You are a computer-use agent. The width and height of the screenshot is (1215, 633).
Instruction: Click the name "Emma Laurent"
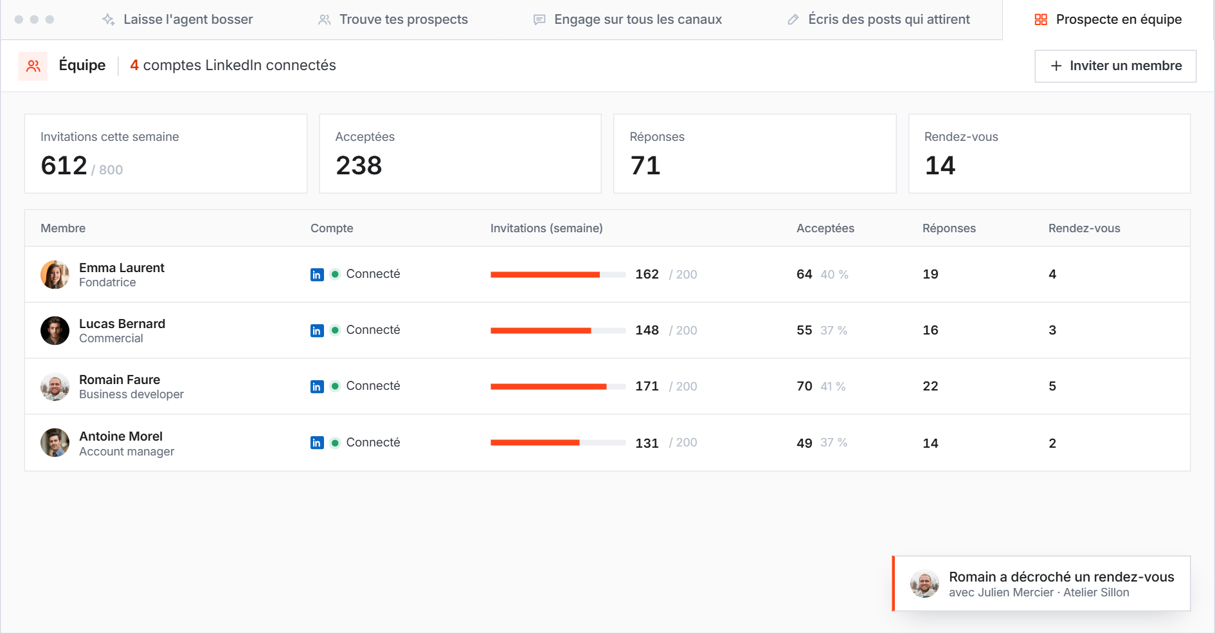click(x=122, y=268)
